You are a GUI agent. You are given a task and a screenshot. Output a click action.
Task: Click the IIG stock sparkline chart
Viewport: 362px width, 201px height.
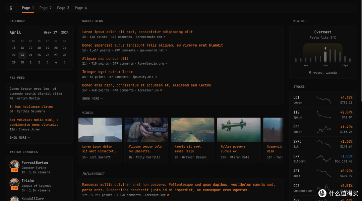tap(324, 115)
